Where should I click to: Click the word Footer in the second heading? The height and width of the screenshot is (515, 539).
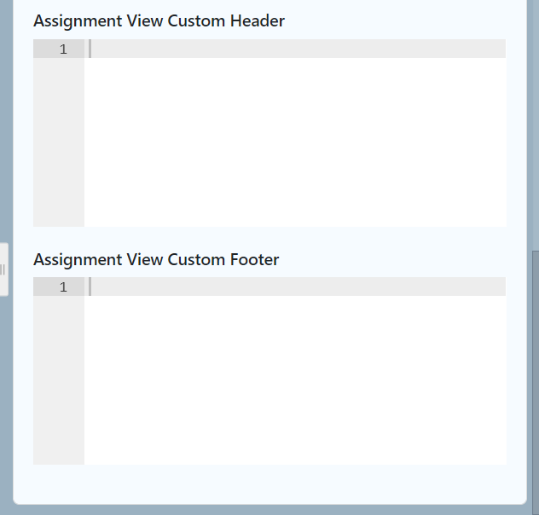(x=254, y=259)
